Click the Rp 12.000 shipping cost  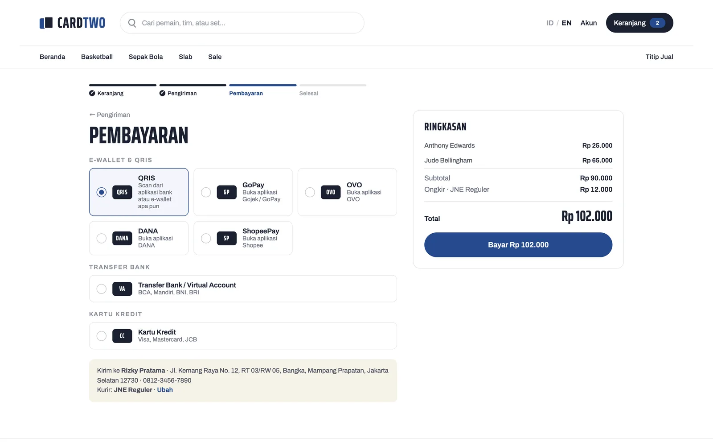coord(596,190)
